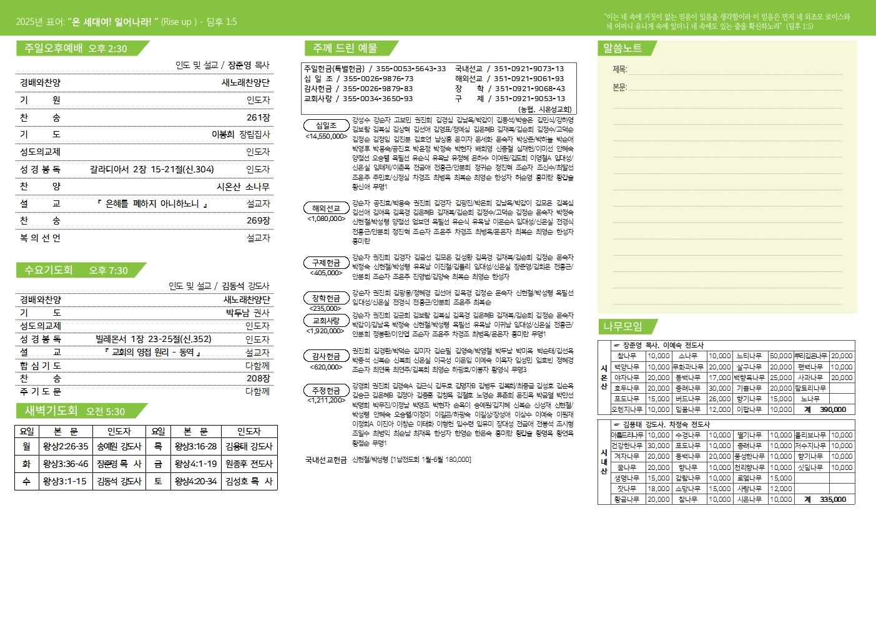Click '[1남전도회 1월-6월 180,000]' entry

[x=431, y=460]
